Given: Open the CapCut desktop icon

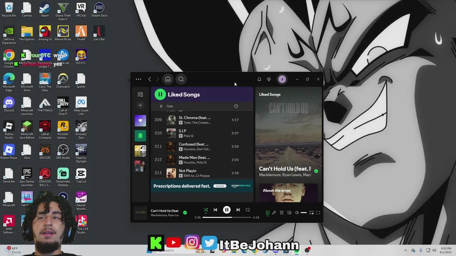Looking at the screenshot, I should (x=81, y=176).
